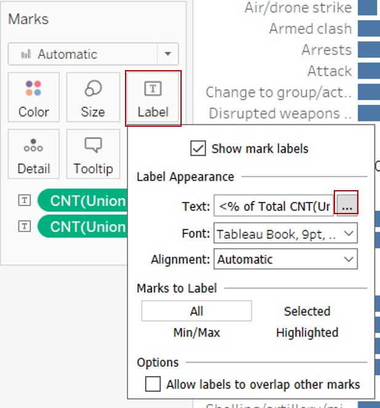The width and height of the screenshot is (380, 408).
Task: Click the label Text input field
Action: coord(273,207)
